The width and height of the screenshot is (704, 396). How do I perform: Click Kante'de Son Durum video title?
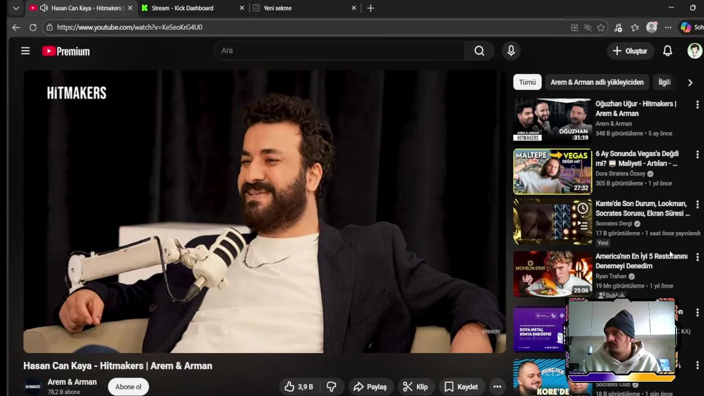(x=642, y=208)
